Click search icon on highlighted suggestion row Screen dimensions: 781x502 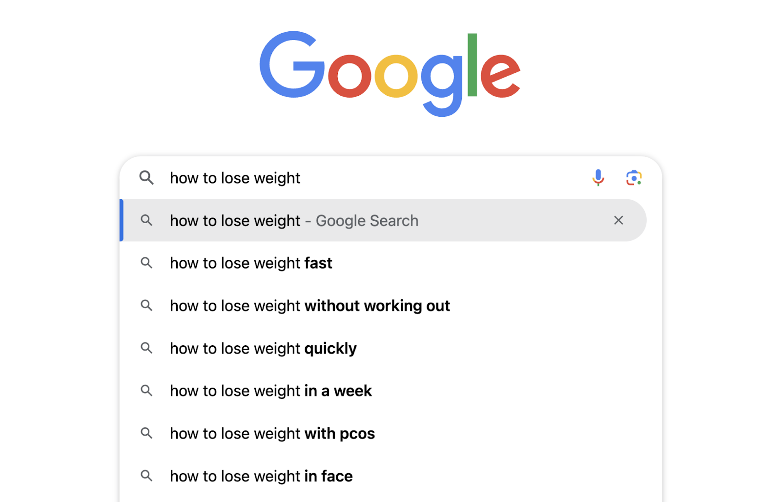(146, 220)
